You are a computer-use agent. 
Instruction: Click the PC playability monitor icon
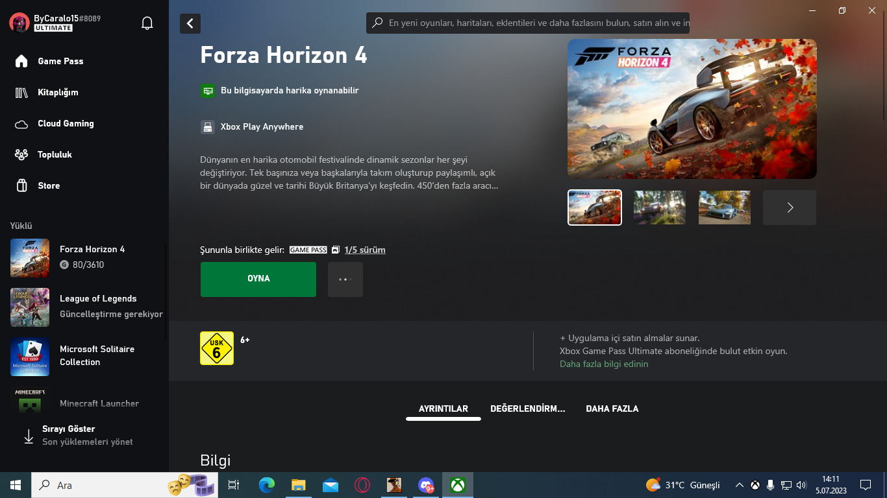pyautogui.click(x=208, y=91)
